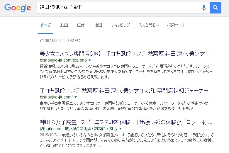Expand arrow next to bishoujyo-jk.com/ URL

point(76,97)
